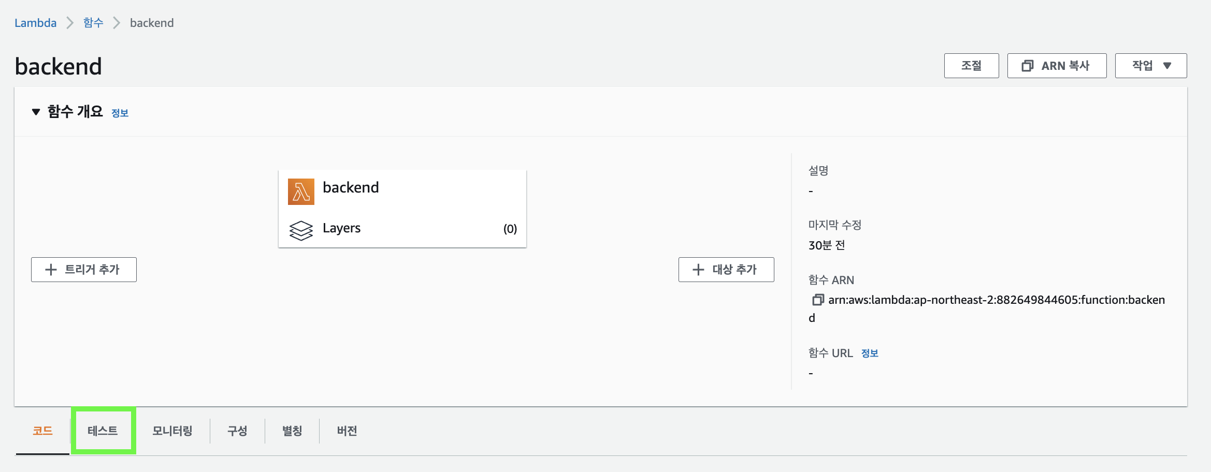Collapse the 함수 개요 section triangle
Viewport: 1211px width, 472px height.
[x=36, y=112]
